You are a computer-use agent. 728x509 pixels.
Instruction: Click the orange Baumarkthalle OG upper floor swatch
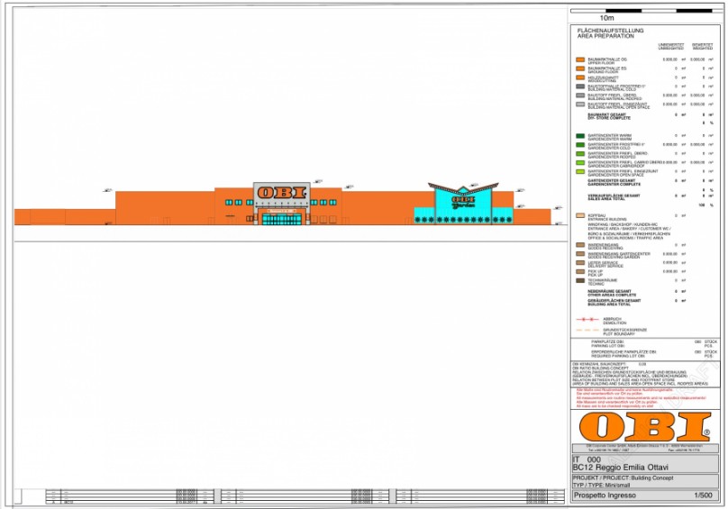580,60
